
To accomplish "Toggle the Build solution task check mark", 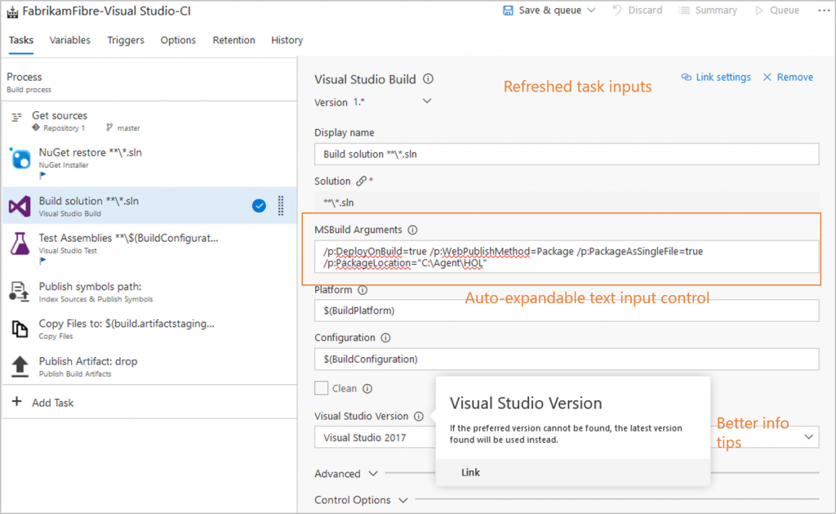I will pyautogui.click(x=259, y=205).
